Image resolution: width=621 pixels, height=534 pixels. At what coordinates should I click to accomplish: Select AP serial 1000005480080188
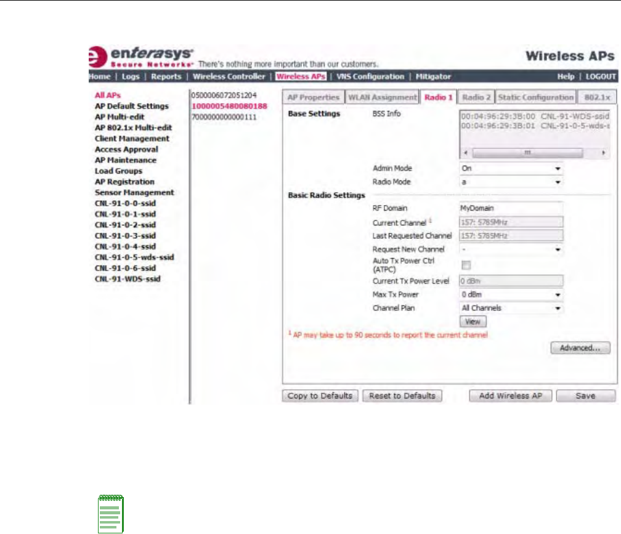tap(229, 106)
